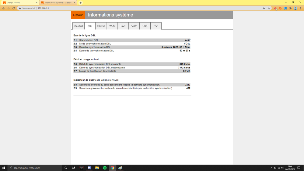The width and height of the screenshot is (304, 171).
Task: Click 'Mode de synchronisation DSL' label
Action: point(95,44)
